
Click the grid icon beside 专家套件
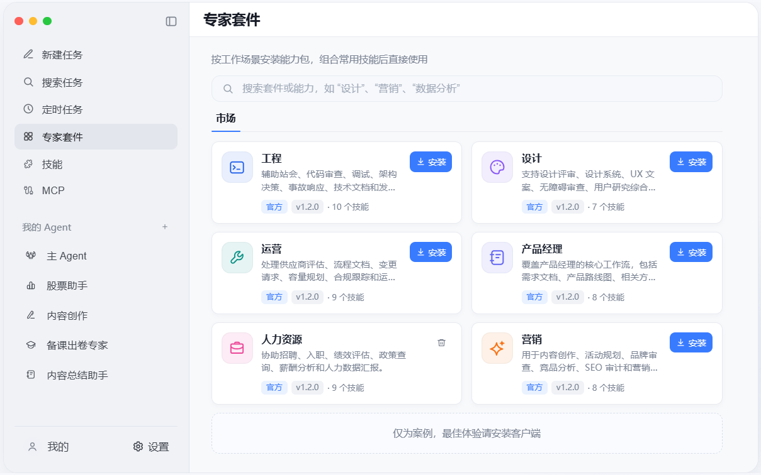pyautogui.click(x=28, y=136)
